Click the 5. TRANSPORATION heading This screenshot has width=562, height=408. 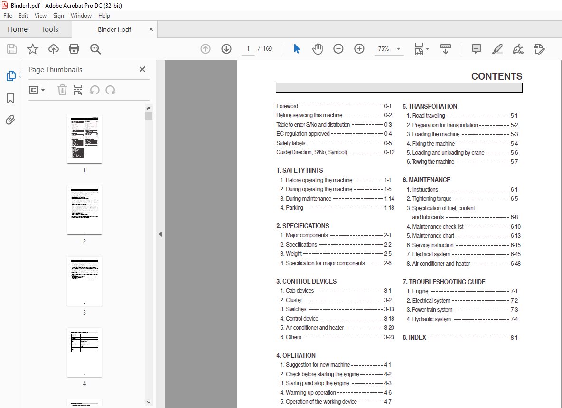tap(430, 106)
